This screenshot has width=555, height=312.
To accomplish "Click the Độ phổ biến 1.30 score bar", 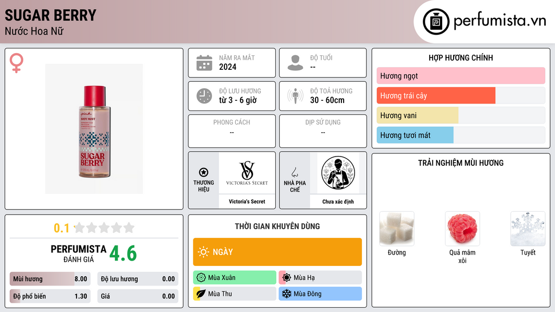I will (x=50, y=296).
